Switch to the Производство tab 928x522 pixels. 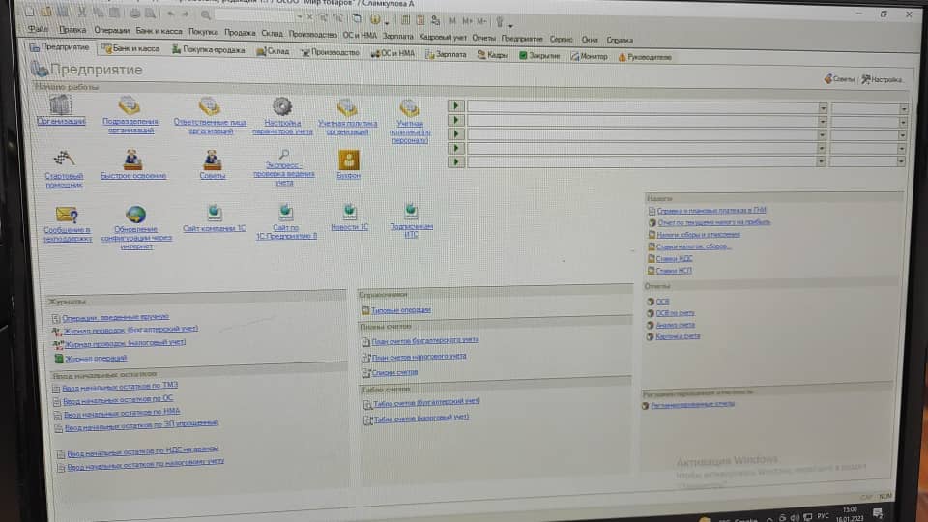pos(331,52)
